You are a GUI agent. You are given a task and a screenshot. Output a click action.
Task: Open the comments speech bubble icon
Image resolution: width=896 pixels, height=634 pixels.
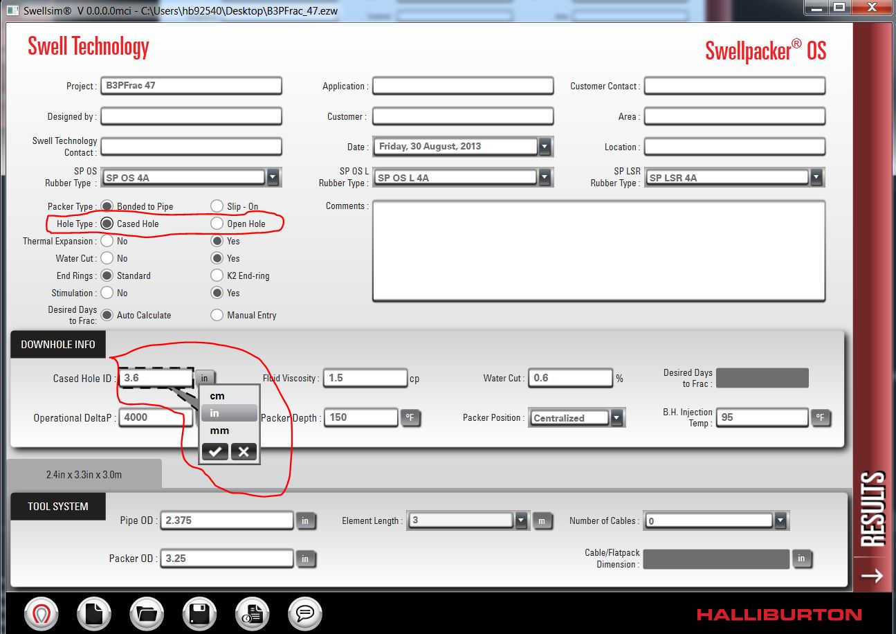[305, 613]
